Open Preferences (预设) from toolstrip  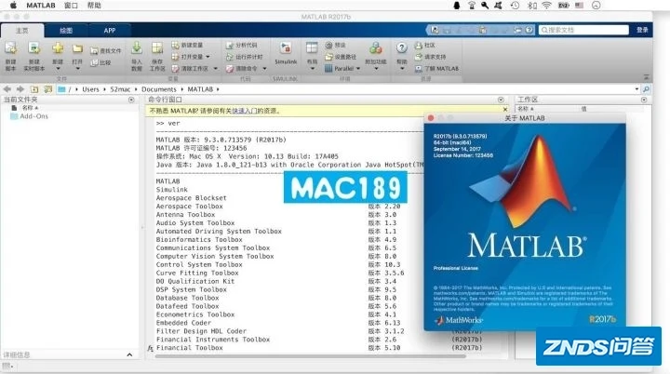point(335,45)
